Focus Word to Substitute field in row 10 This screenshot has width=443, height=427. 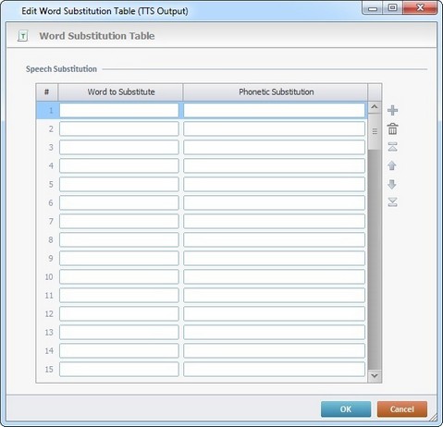click(119, 276)
